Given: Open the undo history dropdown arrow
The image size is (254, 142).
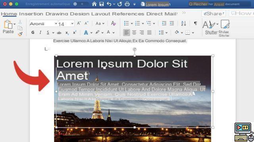Looking at the screenshot, I should pos(114,4).
